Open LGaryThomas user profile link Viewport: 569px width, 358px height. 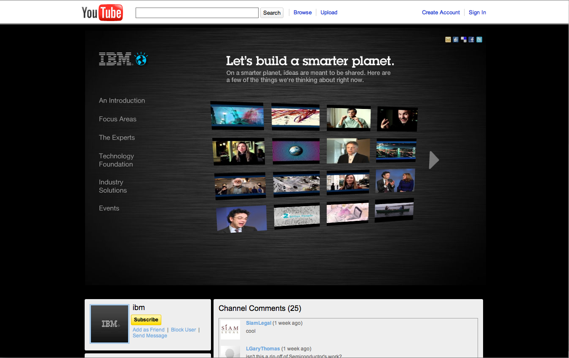[x=263, y=349]
